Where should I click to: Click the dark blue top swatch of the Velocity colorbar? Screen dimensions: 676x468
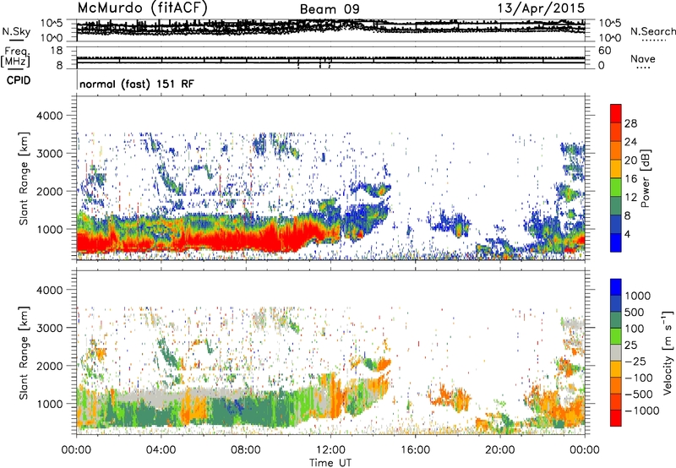click(x=616, y=287)
